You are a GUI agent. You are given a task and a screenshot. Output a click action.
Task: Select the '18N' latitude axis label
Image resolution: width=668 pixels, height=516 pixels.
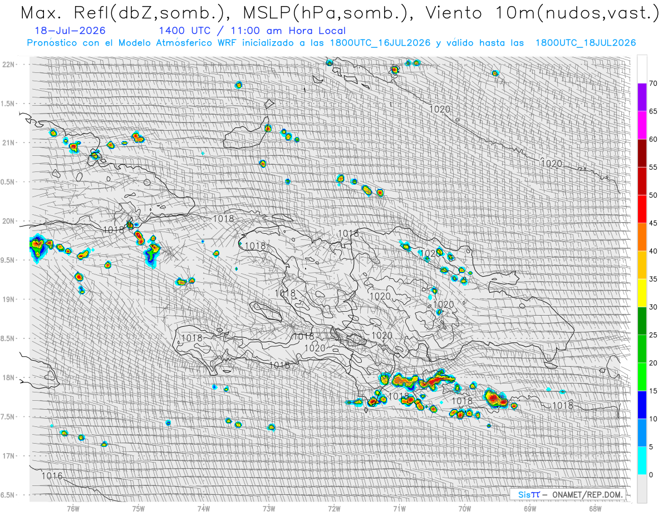click(9, 377)
